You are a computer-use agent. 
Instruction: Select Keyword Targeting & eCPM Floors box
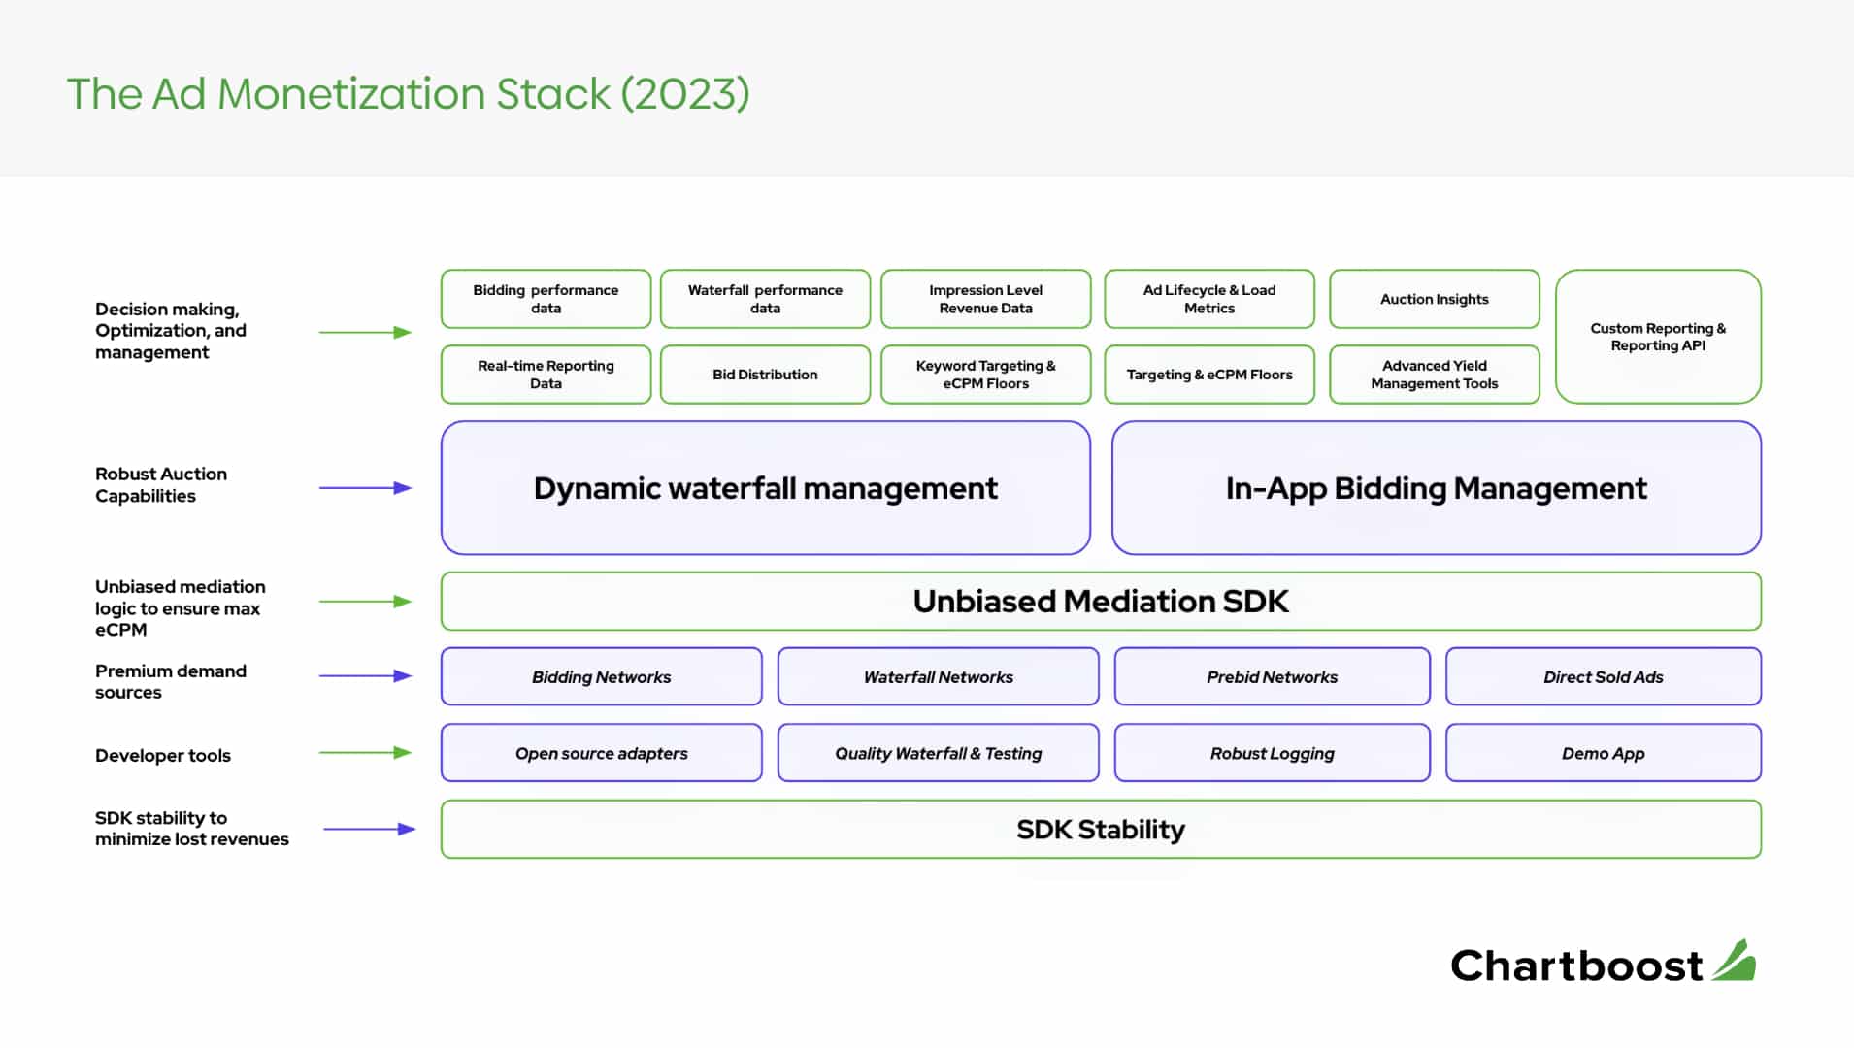click(x=985, y=375)
